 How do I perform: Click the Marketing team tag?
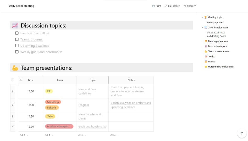tap(53, 102)
